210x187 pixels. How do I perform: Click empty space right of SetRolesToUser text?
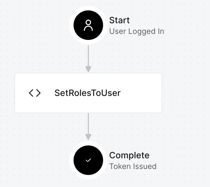142,93
